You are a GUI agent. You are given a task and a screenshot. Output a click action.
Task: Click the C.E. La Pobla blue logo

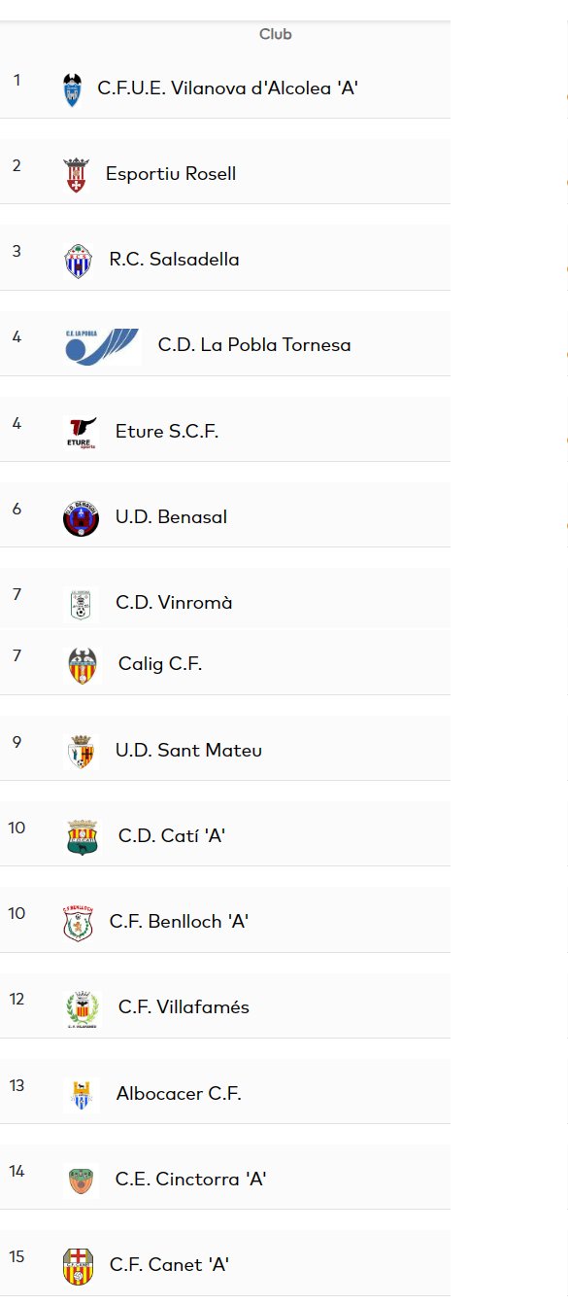[103, 346]
